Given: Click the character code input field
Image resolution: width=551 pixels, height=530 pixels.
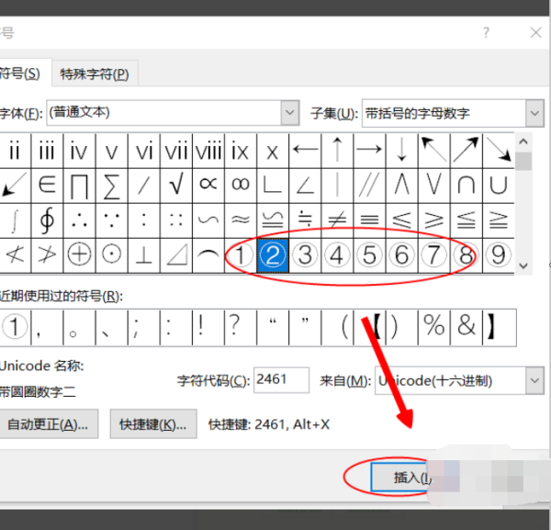Looking at the screenshot, I should [x=282, y=380].
